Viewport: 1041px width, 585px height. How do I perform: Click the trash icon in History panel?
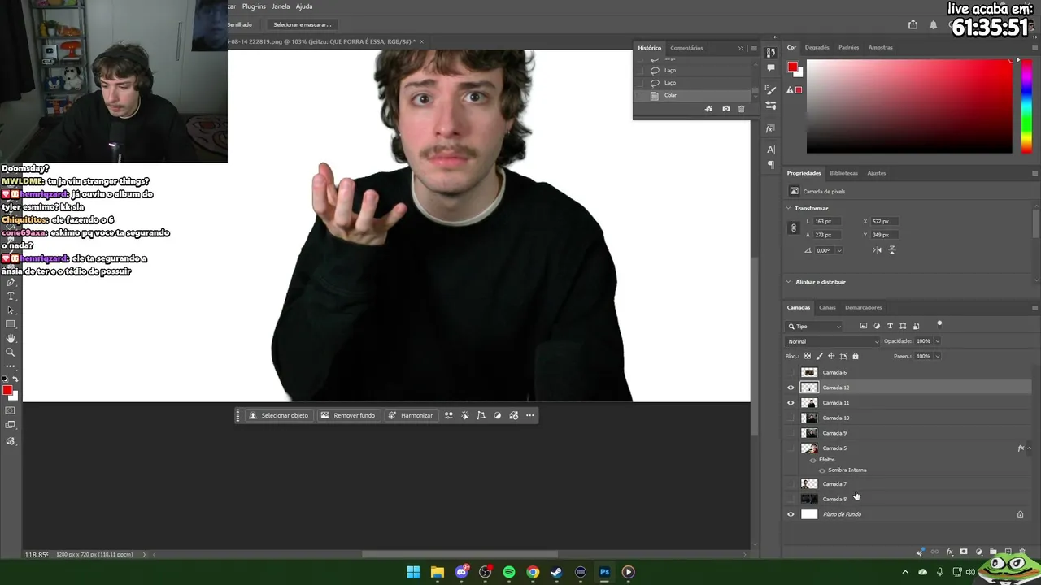(741, 109)
